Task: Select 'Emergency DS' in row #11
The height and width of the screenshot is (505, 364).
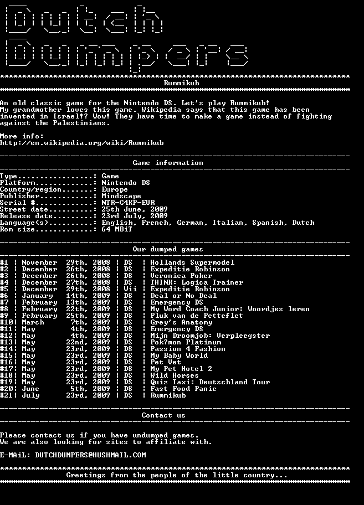Action: point(177,329)
